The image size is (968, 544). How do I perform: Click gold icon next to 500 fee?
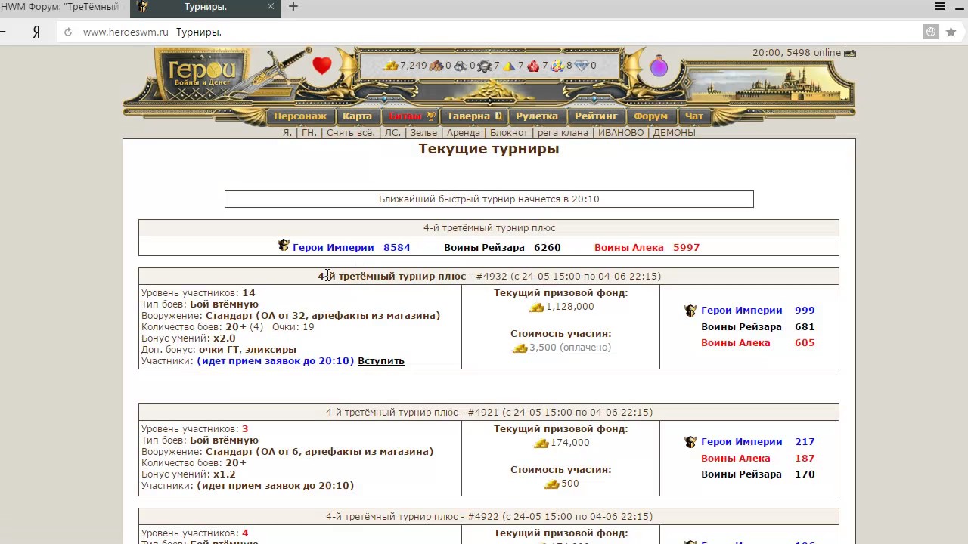click(552, 484)
